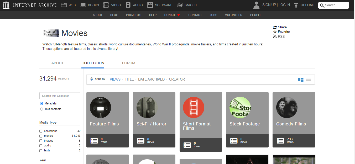The image size is (355, 164).
Task: Toggle sort order arrows next to Sort By
Action: click(92, 79)
